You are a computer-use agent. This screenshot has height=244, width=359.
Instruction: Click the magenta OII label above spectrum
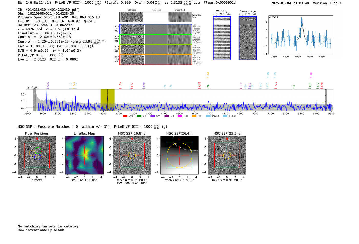click(x=311, y=75)
